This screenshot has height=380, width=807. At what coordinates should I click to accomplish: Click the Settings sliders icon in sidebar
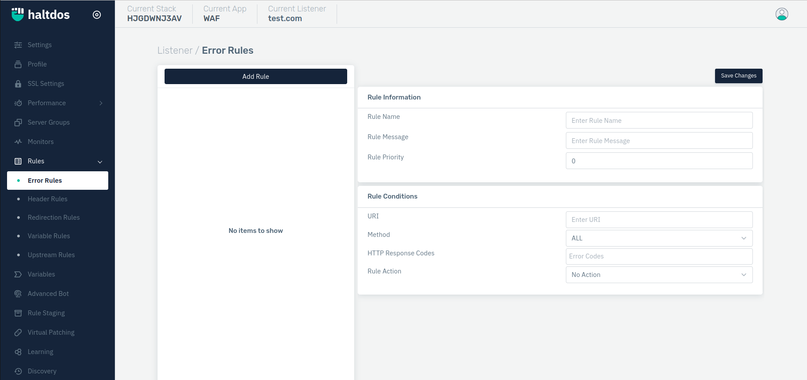[18, 45]
